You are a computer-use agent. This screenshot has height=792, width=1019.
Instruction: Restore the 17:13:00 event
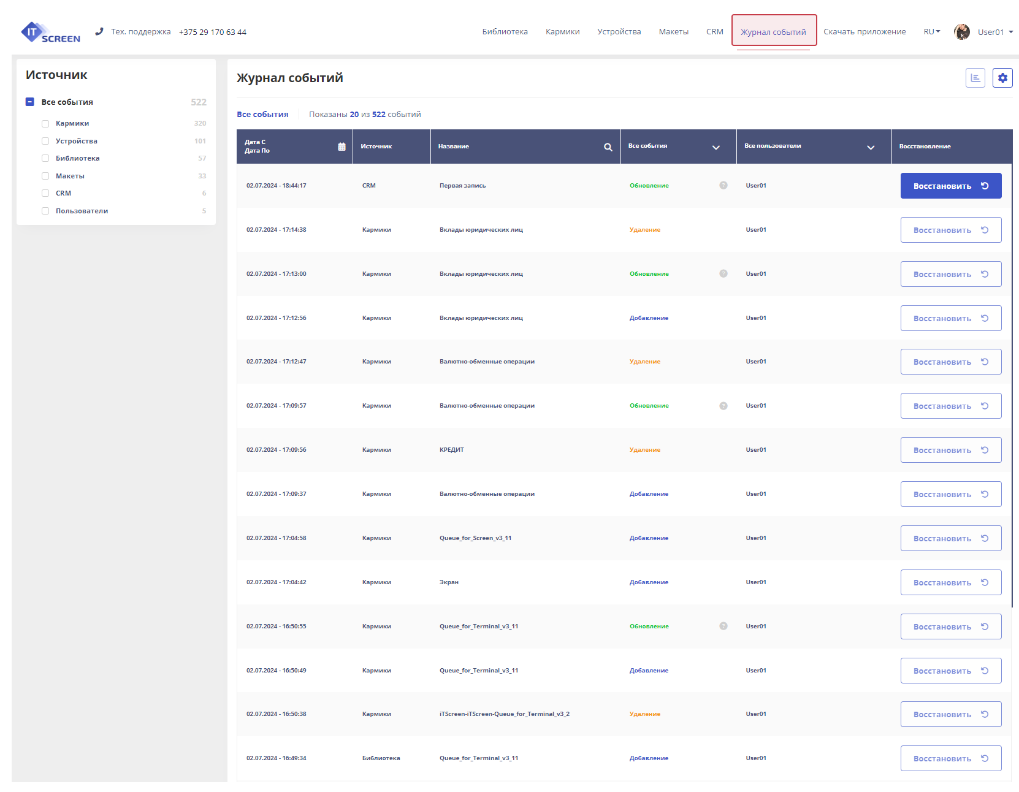951,274
